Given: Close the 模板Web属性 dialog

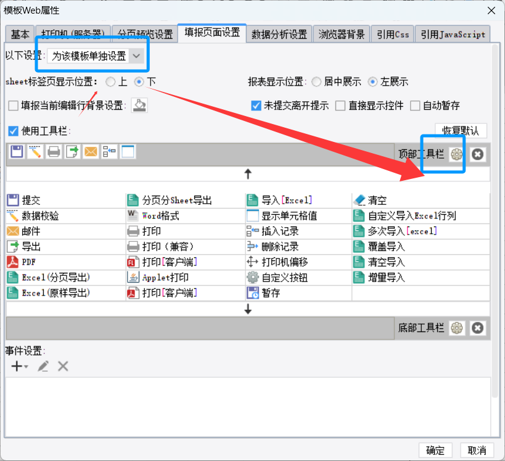Looking at the screenshot, I should pos(491,10).
